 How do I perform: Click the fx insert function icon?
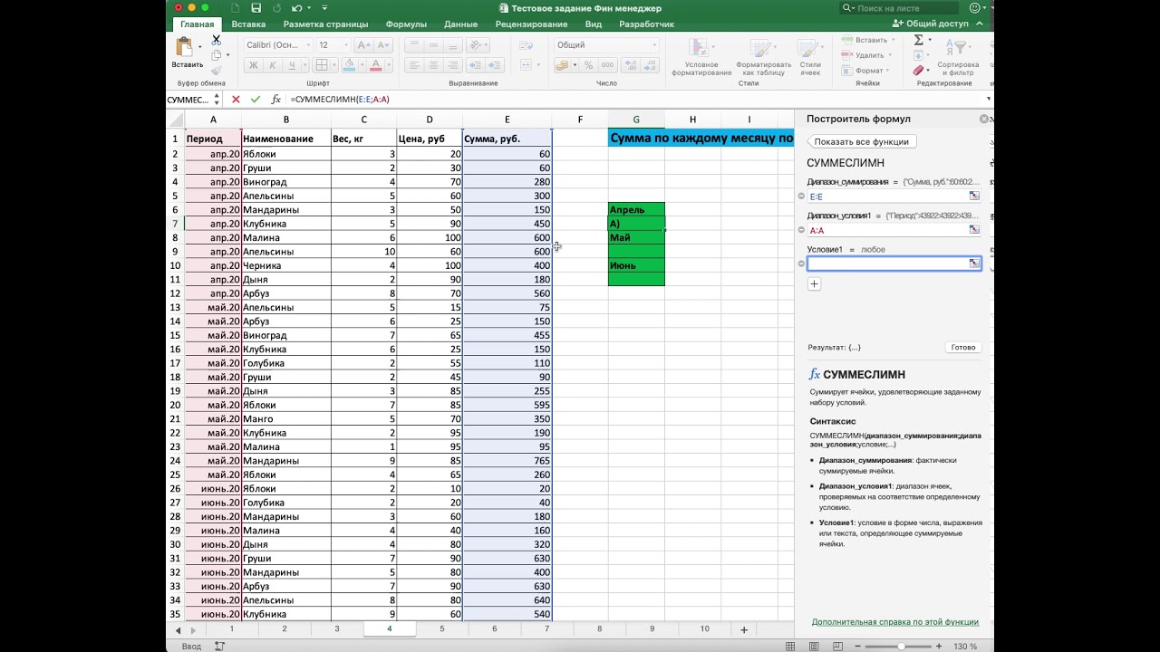(x=275, y=100)
